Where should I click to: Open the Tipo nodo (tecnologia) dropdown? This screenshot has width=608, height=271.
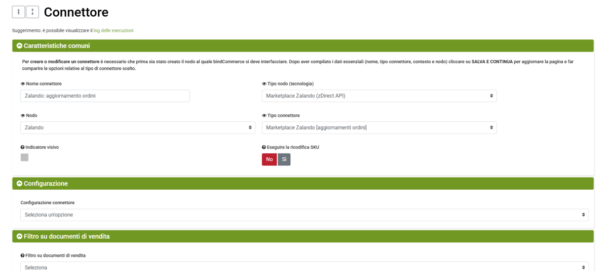(379, 96)
